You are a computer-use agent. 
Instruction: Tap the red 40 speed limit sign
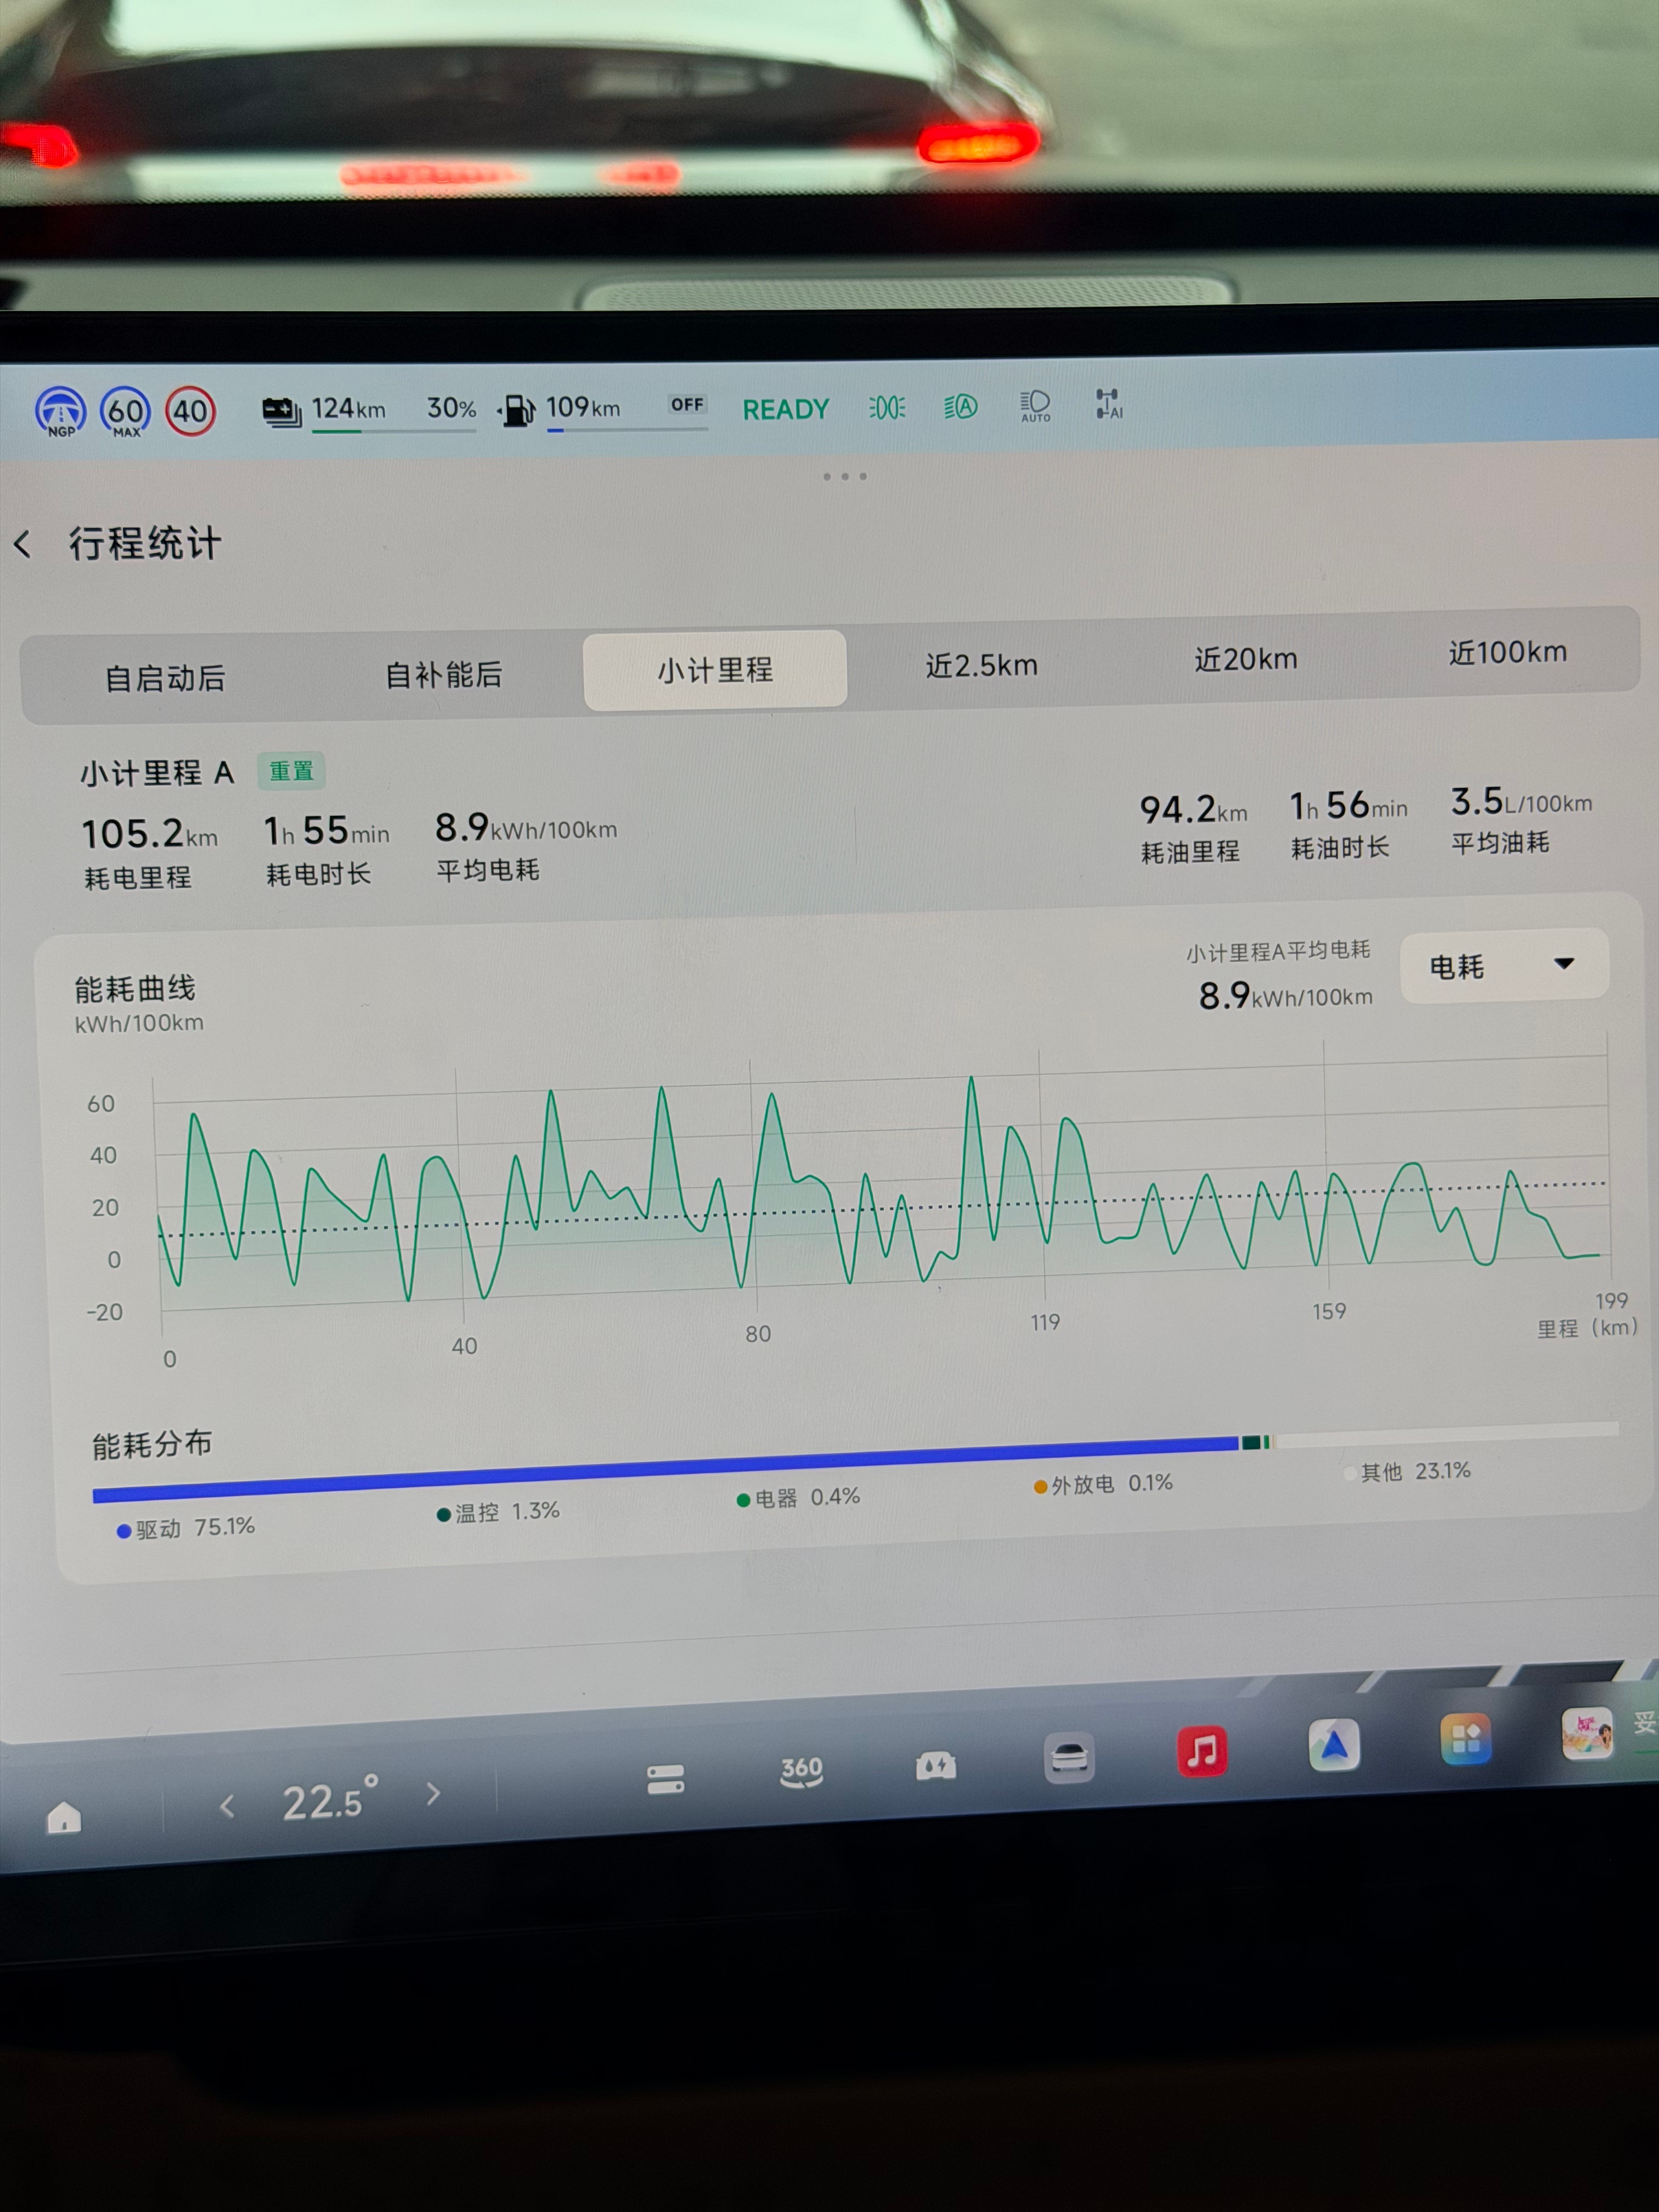click(190, 411)
